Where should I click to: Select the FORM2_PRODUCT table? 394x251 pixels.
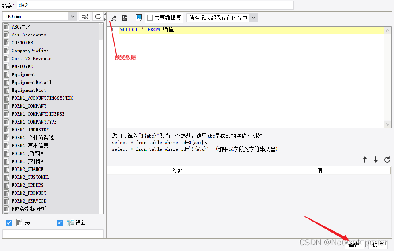29,193
